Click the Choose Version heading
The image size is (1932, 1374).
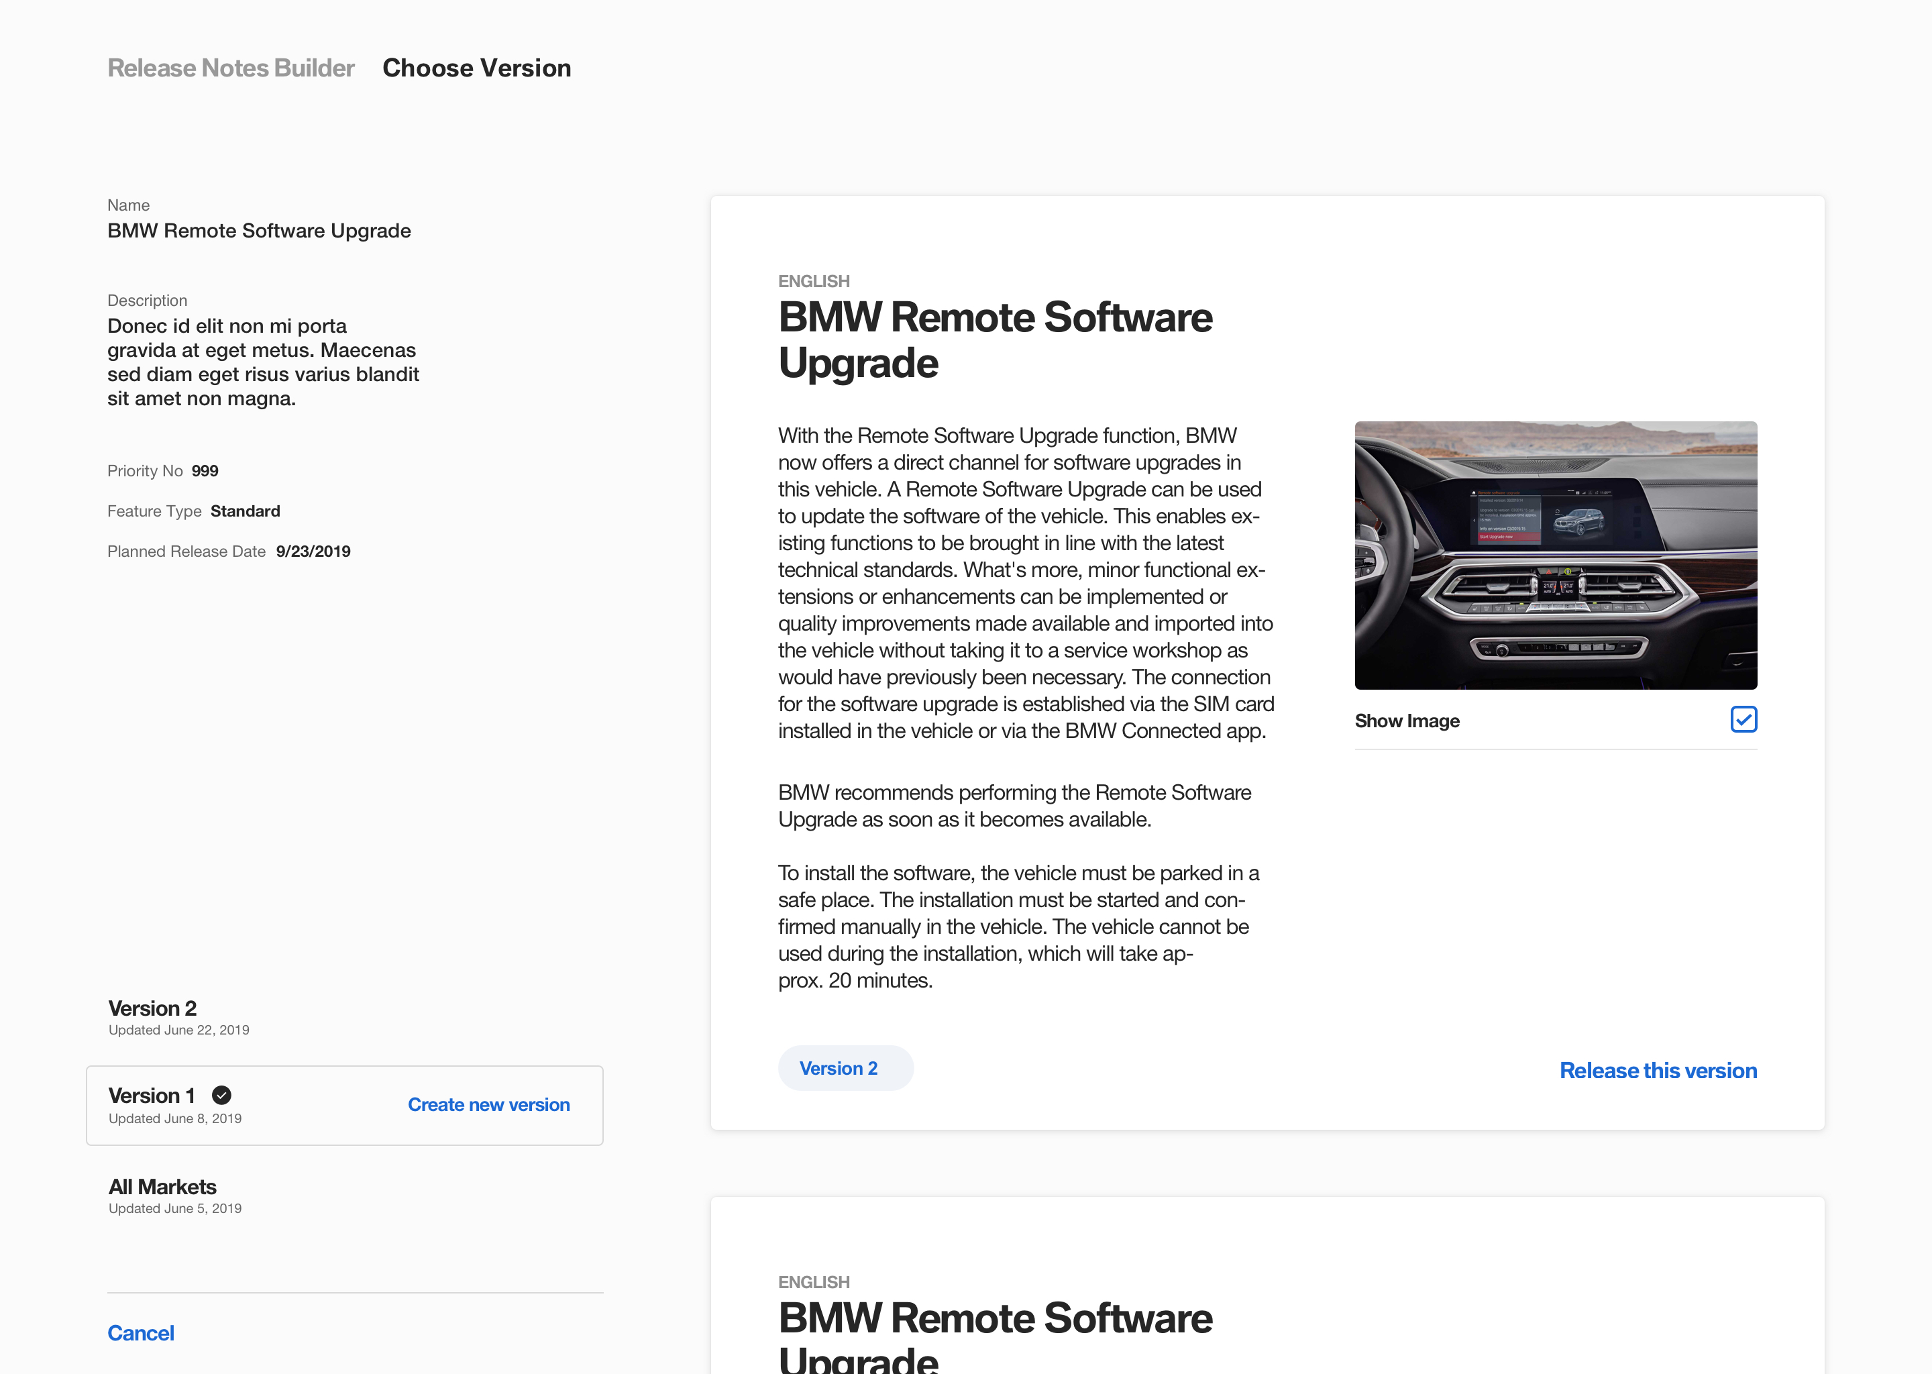pos(476,68)
